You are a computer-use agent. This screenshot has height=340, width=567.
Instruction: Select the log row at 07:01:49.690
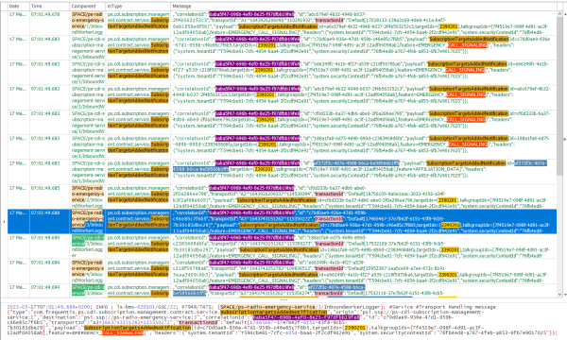tap(282, 246)
